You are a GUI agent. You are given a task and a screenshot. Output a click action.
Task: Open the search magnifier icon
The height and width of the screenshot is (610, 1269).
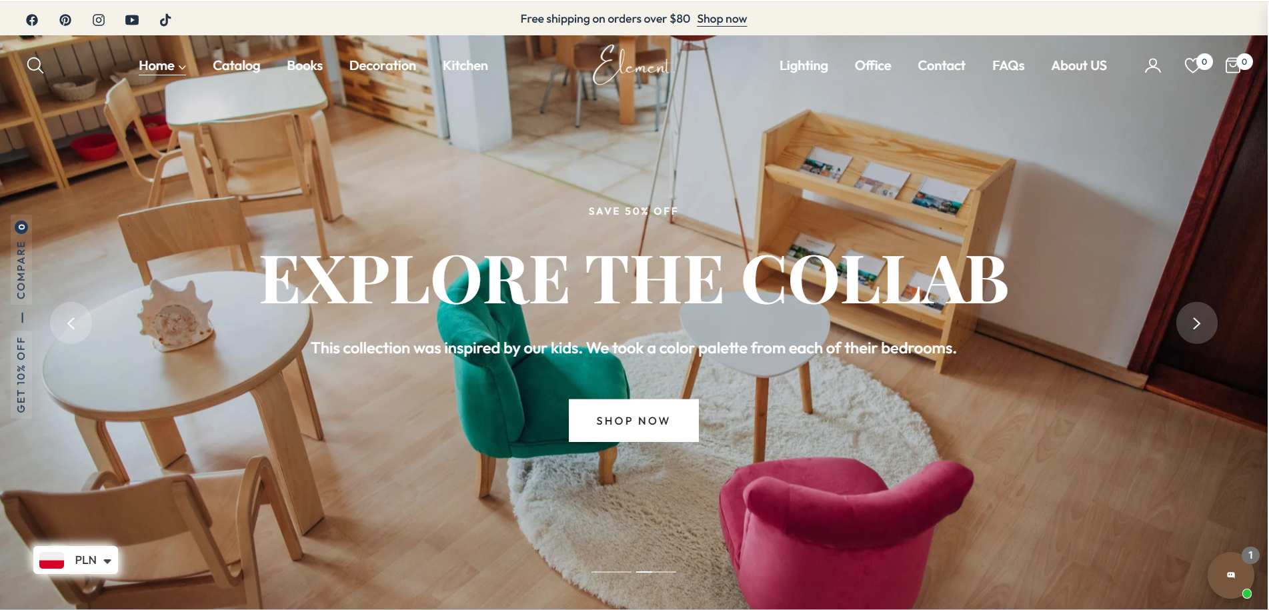pyautogui.click(x=35, y=65)
